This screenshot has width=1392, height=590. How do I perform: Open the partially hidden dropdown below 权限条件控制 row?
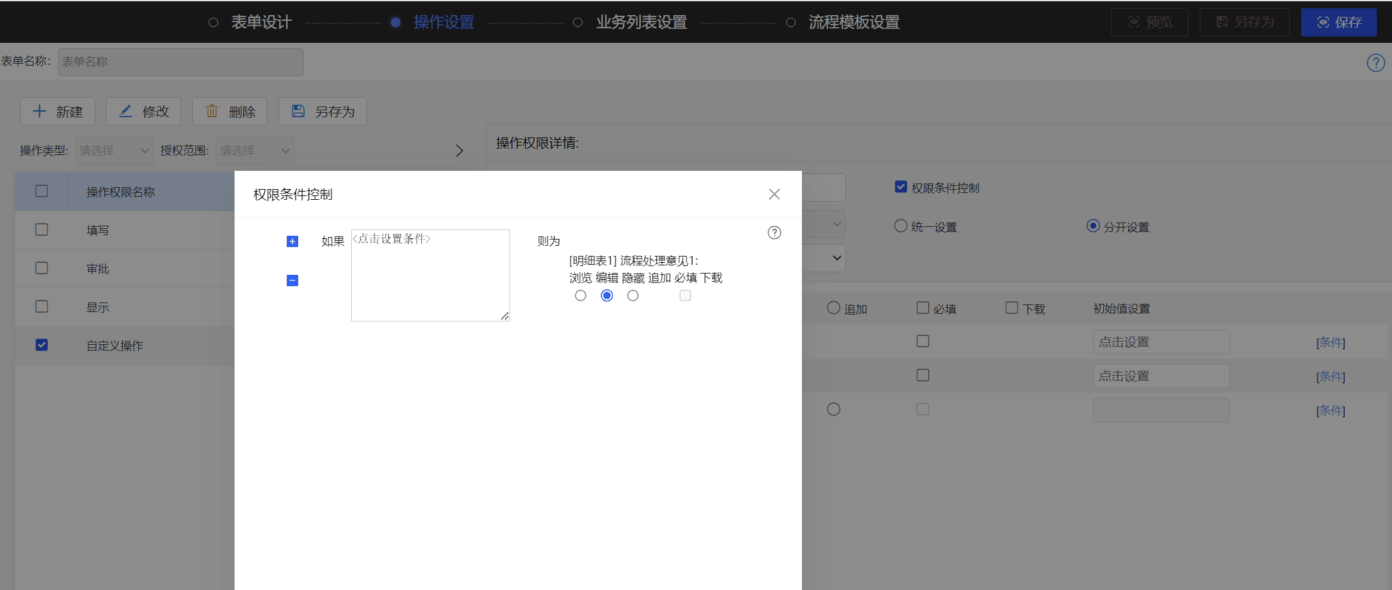point(823,224)
